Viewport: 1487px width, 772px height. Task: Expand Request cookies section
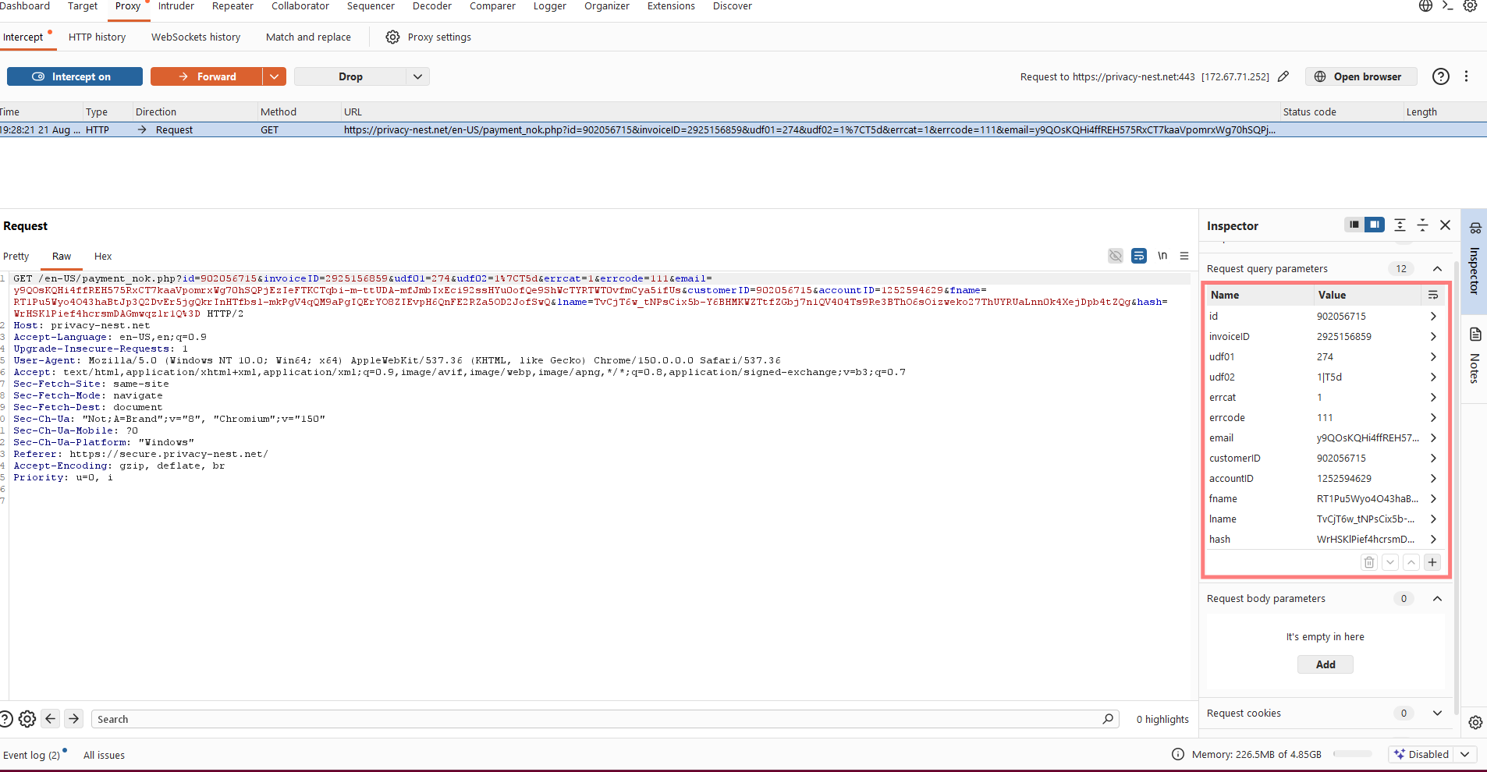(x=1437, y=714)
